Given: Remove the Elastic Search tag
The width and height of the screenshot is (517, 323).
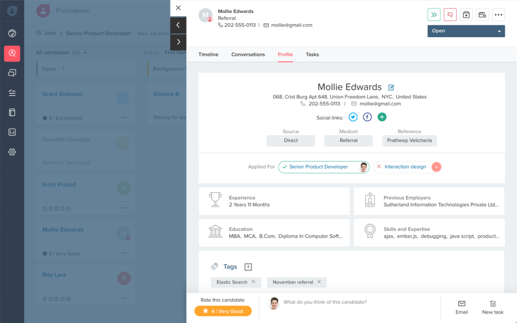Looking at the screenshot, I should (253, 282).
